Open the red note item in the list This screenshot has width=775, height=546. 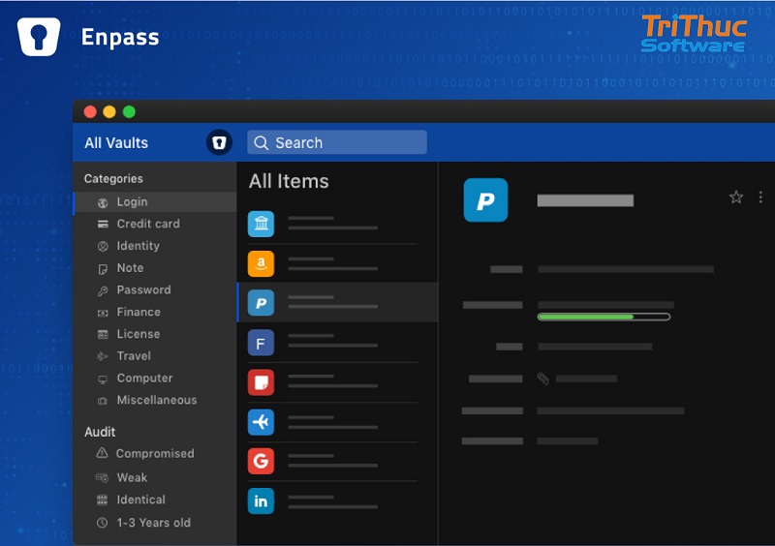(x=337, y=382)
